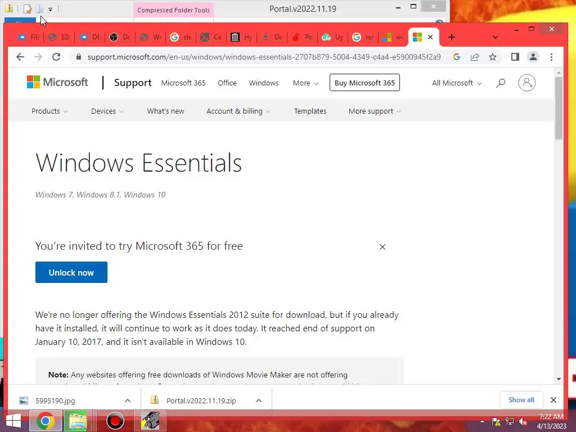Open the Office navigation link
This screenshot has width=576, height=432.
click(x=227, y=83)
